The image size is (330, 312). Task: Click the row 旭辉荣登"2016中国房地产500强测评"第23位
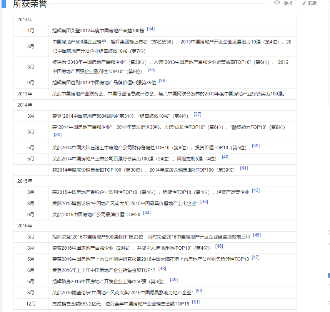coord(155,237)
